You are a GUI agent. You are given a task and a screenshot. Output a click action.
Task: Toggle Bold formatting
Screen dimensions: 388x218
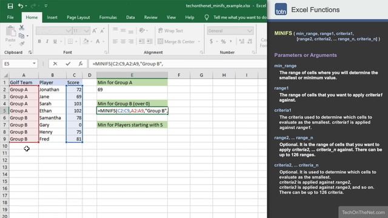[x=39, y=42]
